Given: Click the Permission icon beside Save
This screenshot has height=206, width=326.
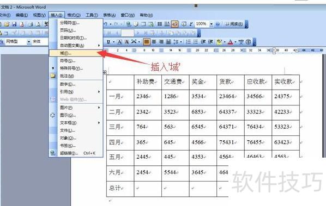Looking at the screenshot, I should (x=22, y=24).
